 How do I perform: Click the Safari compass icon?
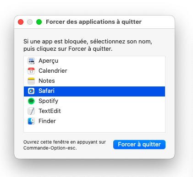coord(31,91)
